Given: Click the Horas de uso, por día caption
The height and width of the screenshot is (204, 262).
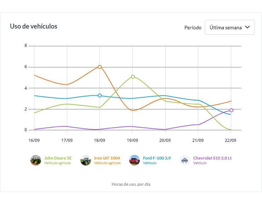Looking at the screenshot, I should (131, 184).
